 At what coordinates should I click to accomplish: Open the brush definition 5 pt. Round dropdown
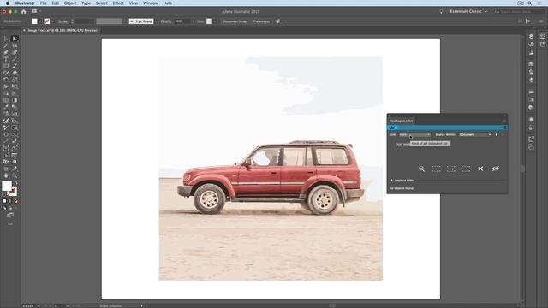[x=156, y=21]
